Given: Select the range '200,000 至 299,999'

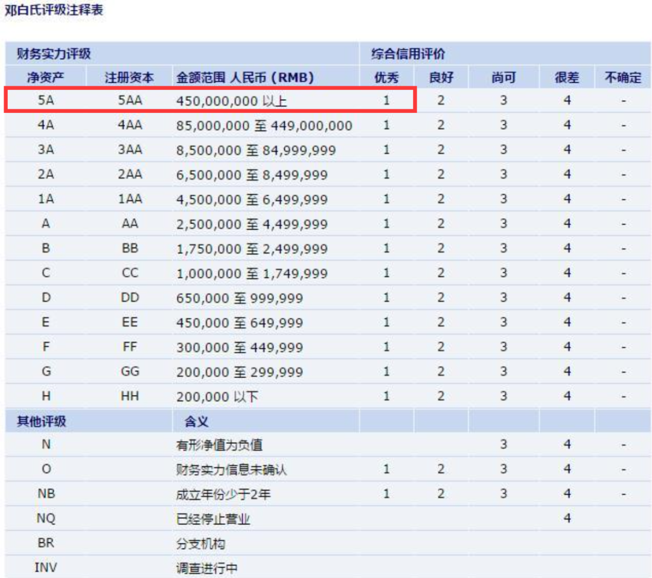Looking at the screenshot, I should coord(240,371).
